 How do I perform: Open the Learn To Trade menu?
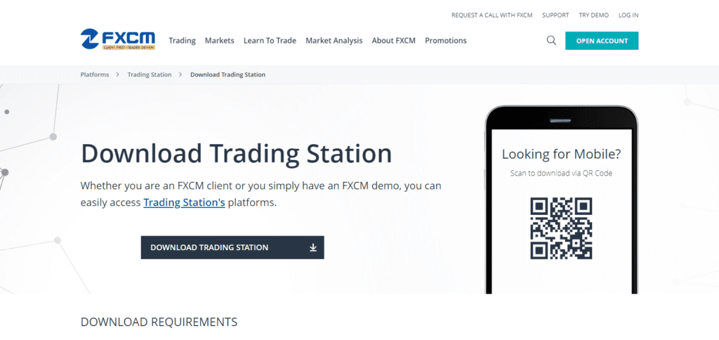click(270, 40)
